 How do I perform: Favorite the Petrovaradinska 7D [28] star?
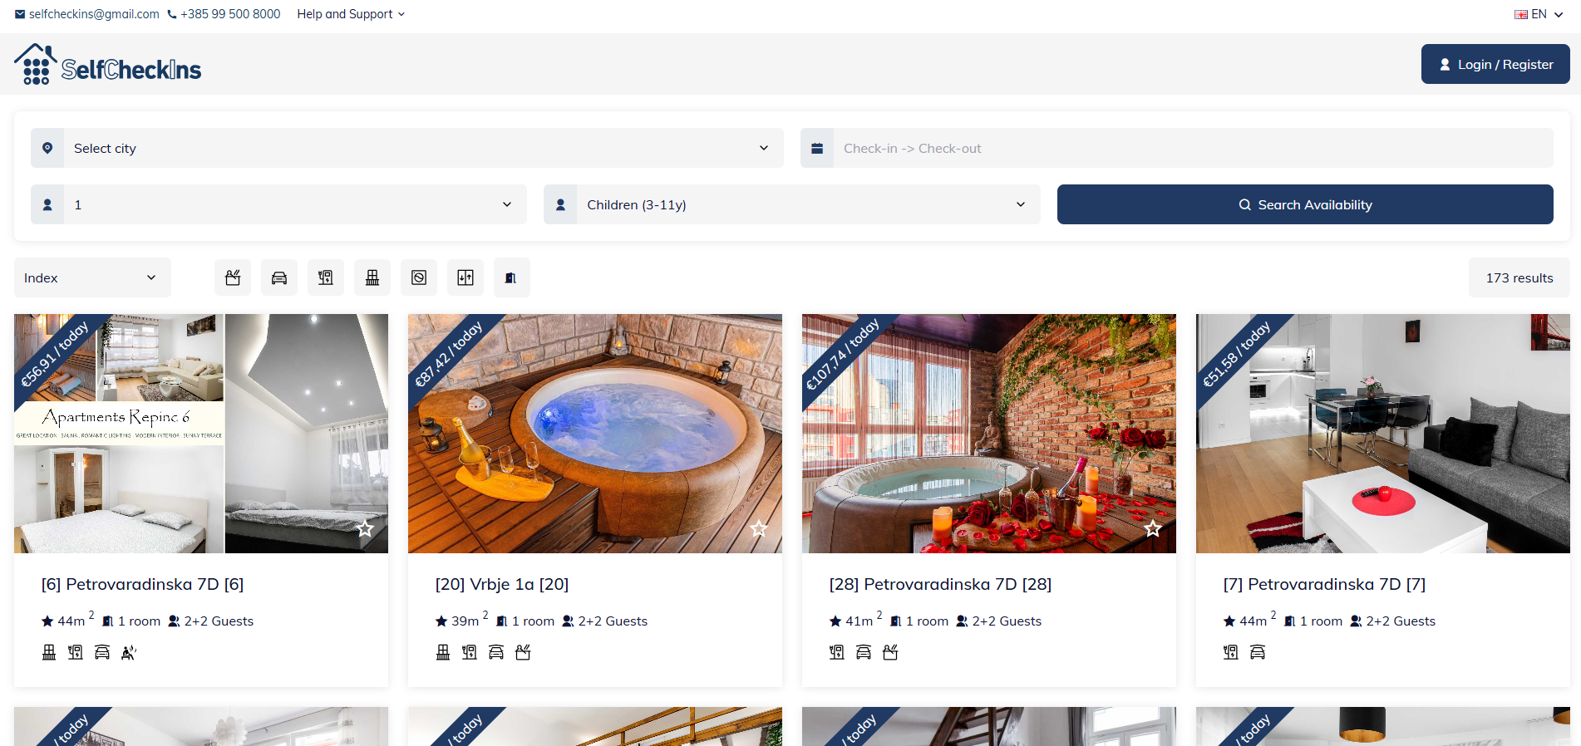point(1152,528)
